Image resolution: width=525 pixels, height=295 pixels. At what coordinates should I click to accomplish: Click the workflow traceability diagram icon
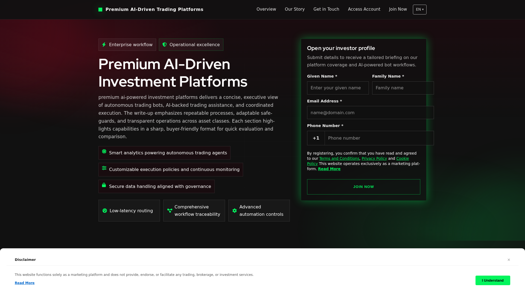coord(170,211)
